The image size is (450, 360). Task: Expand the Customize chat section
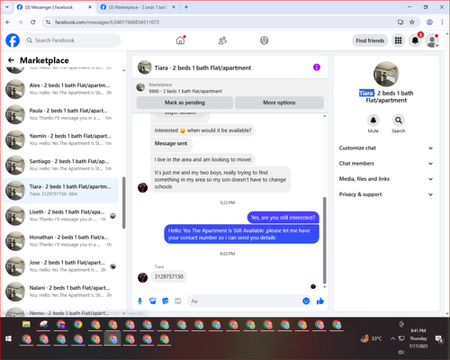coord(386,148)
